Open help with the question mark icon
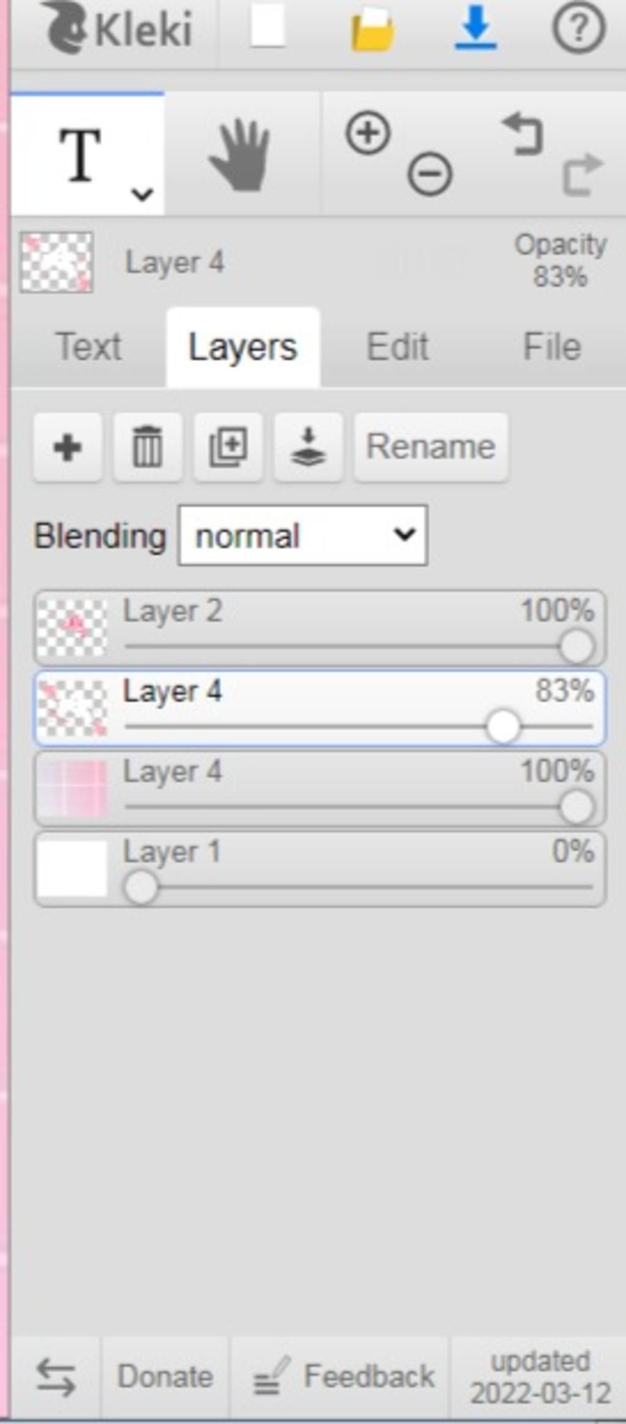The image size is (626, 1424). [578, 28]
